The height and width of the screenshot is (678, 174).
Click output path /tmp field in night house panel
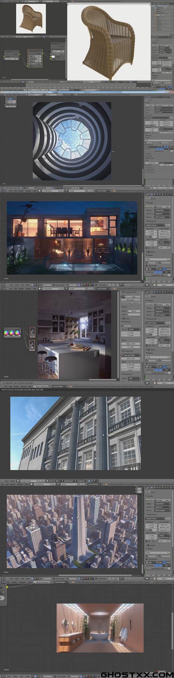(x=156, y=259)
